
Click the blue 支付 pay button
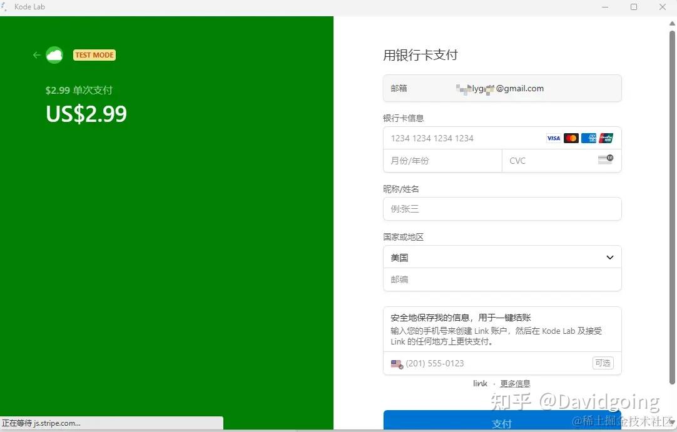502,420
